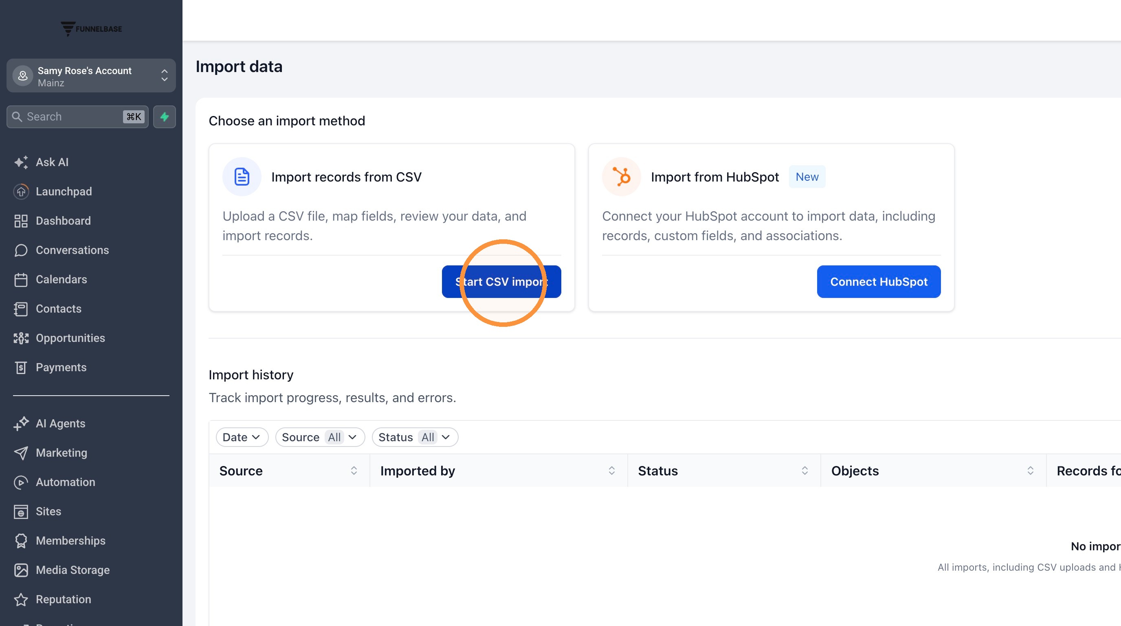Open the account avatar icon
The height and width of the screenshot is (626, 1121).
(x=23, y=76)
